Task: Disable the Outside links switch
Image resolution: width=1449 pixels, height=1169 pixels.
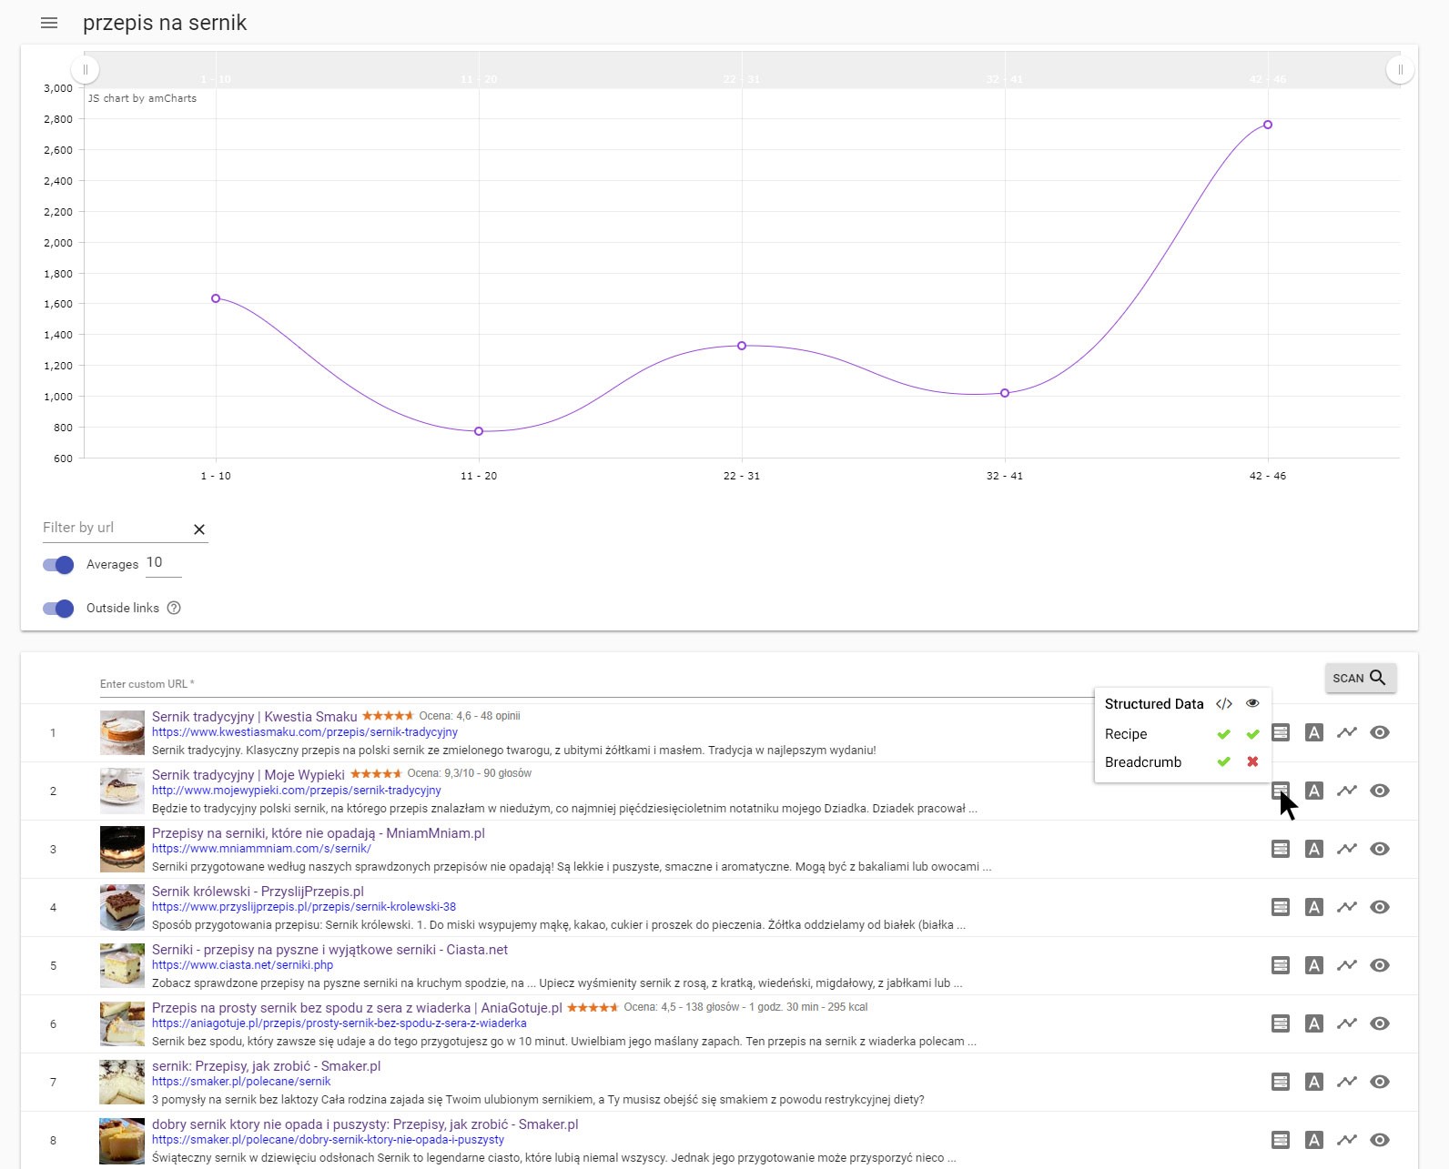Action: (x=58, y=609)
